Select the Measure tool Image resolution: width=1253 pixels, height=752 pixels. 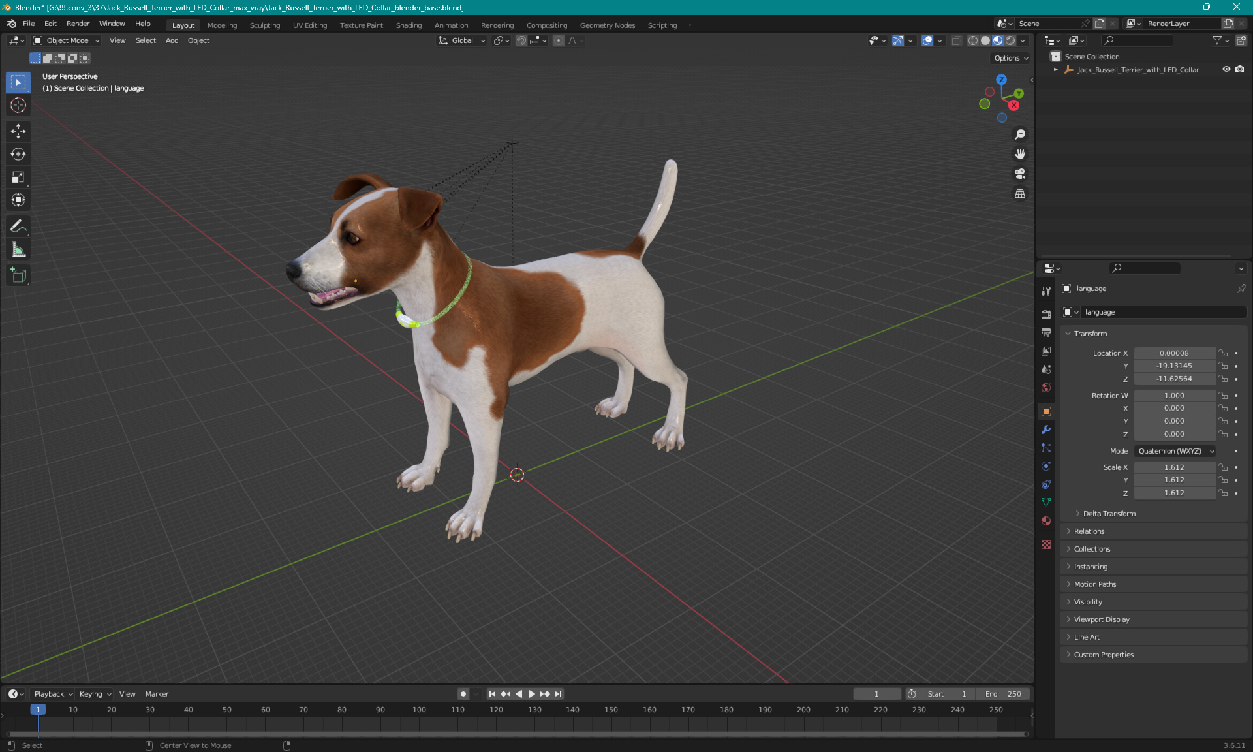pos(18,249)
